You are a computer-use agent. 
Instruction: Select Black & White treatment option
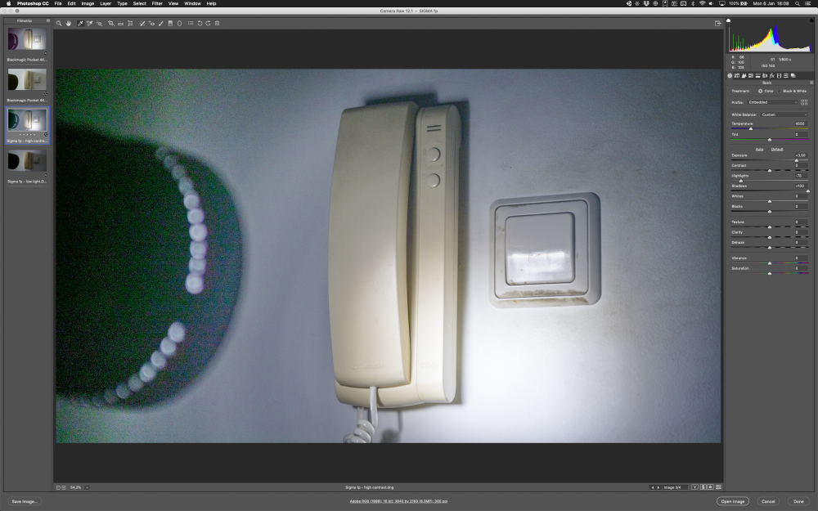click(780, 91)
